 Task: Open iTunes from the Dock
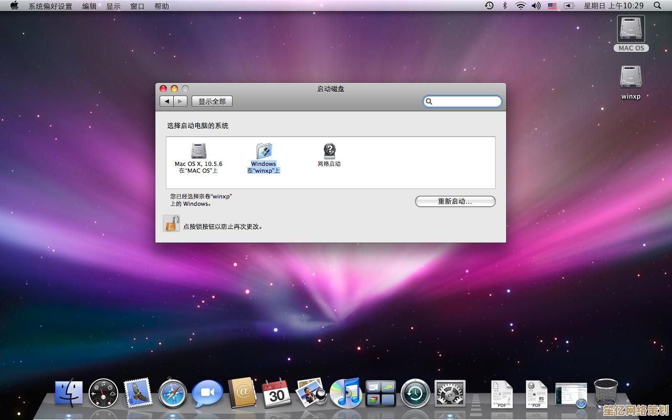click(x=345, y=394)
